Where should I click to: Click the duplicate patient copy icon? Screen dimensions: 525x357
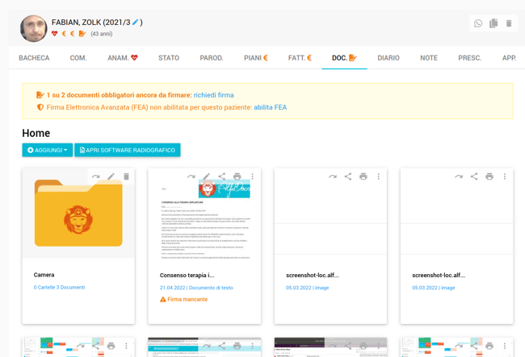pyautogui.click(x=493, y=23)
